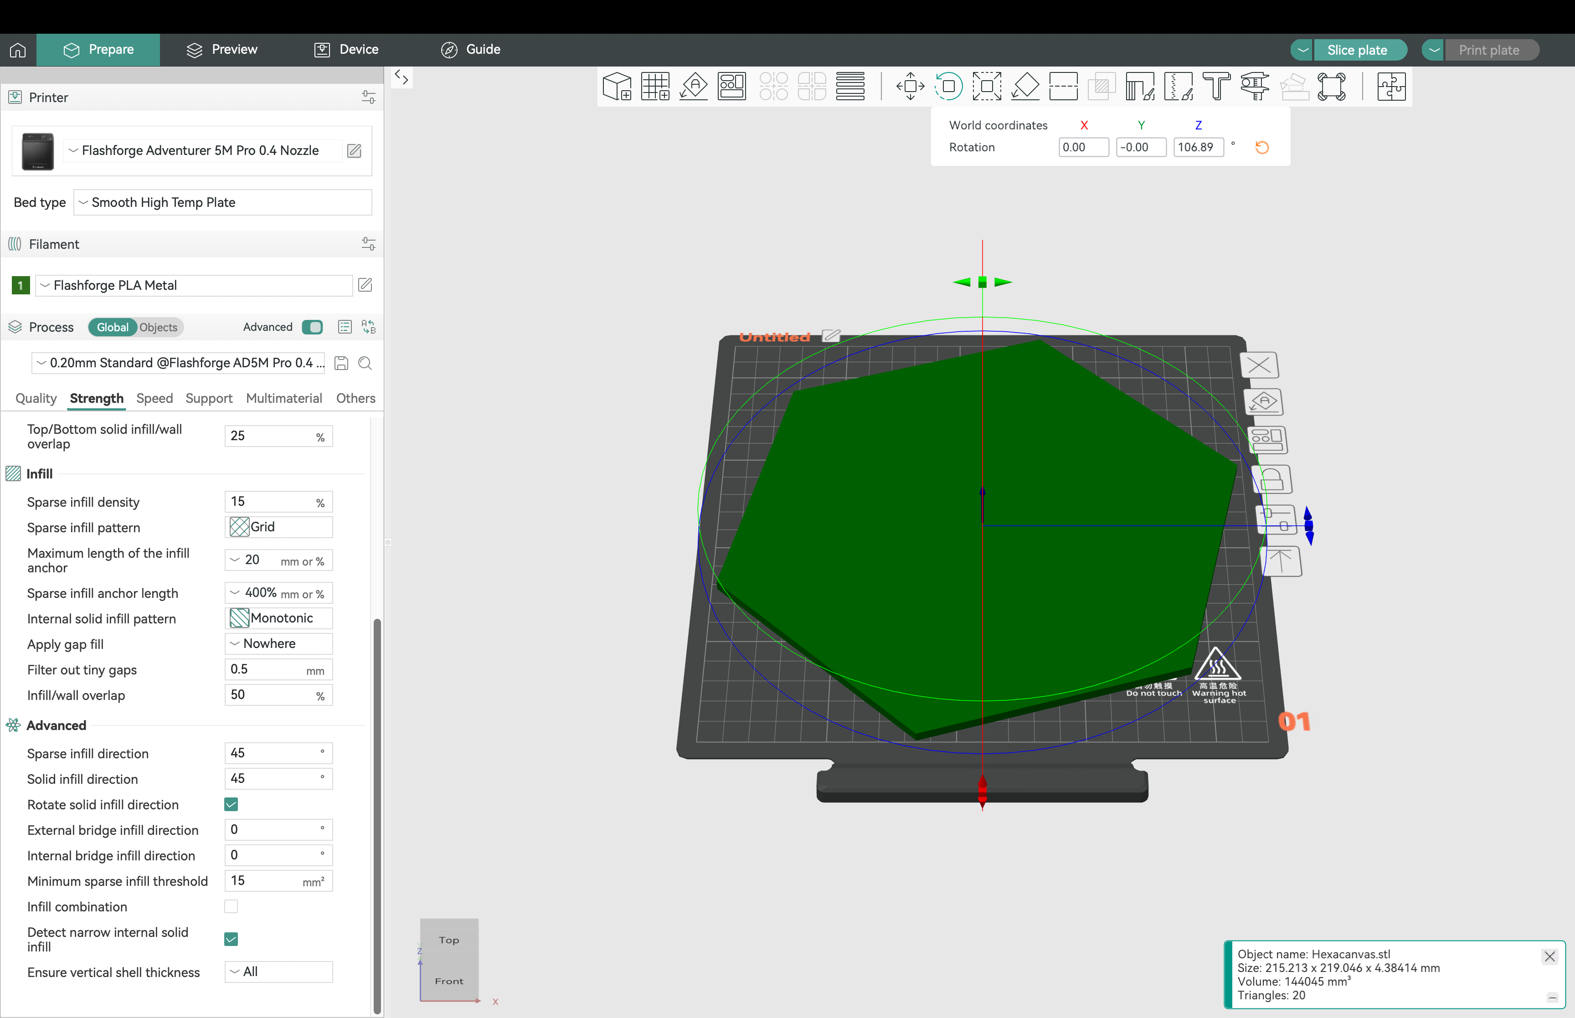Open the Speed settings tab
Image resolution: width=1575 pixels, height=1018 pixels.
tap(154, 398)
